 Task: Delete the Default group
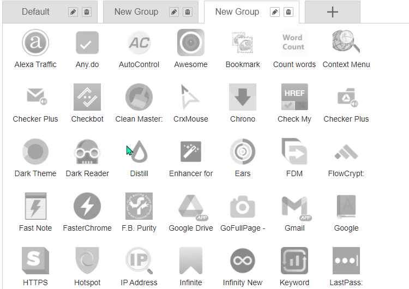(87, 12)
